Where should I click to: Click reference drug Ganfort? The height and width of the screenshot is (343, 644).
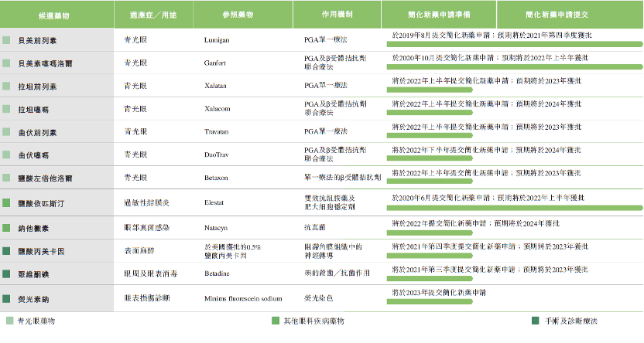215,63
